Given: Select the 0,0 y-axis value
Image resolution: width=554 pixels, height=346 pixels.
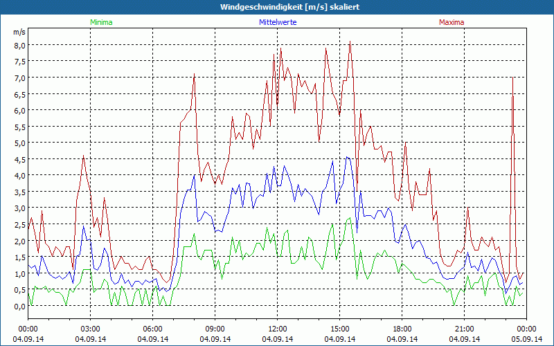Looking at the screenshot, I should 20,306.
